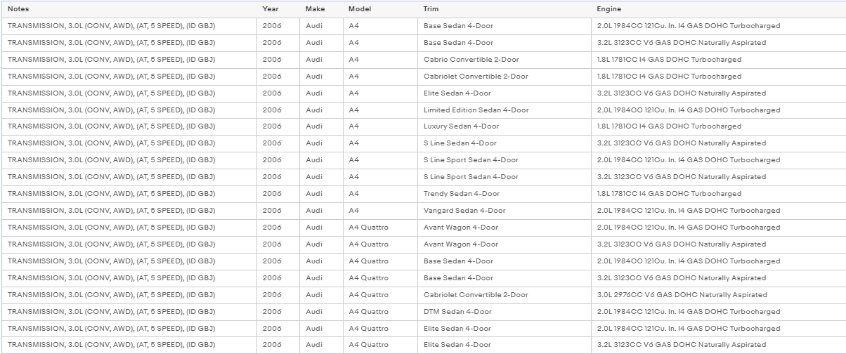
Task: Click Year cell in Luxury Sedan row's neighbor Elite Sedan A4 row
Action: (278, 93)
